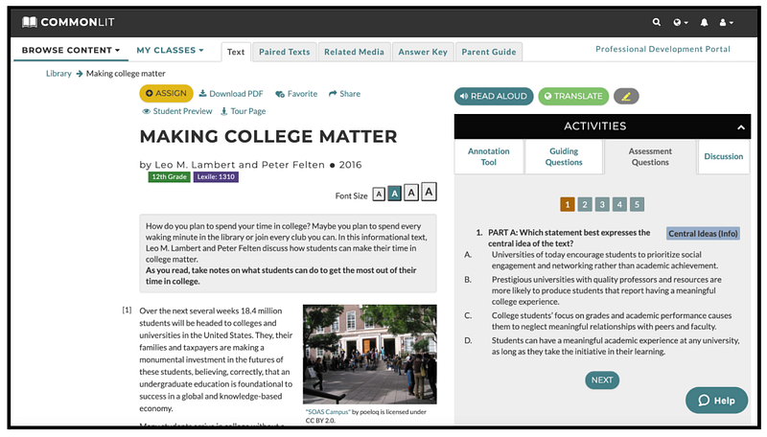Click the Next button
767x437 pixels.
pyautogui.click(x=602, y=380)
